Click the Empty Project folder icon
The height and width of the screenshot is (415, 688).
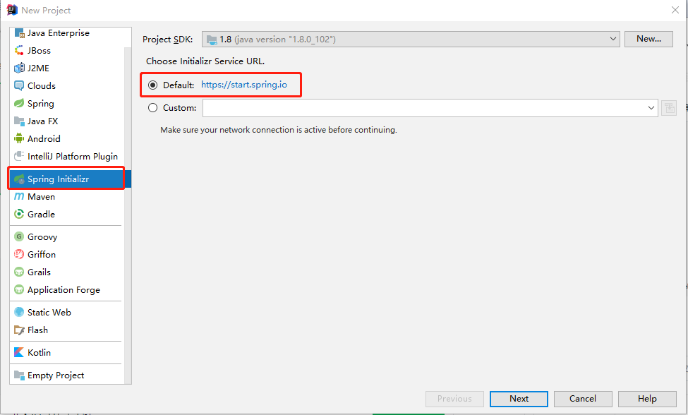[19, 375]
